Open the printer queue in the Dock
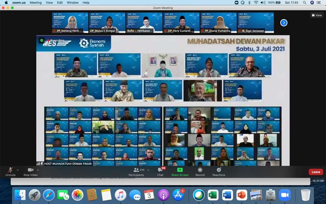 tap(271, 195)
